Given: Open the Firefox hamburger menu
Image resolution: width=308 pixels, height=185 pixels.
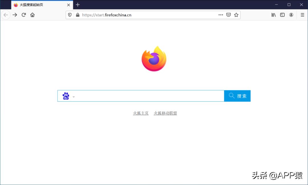Looking at the screenshot, I should click(302, 15).
